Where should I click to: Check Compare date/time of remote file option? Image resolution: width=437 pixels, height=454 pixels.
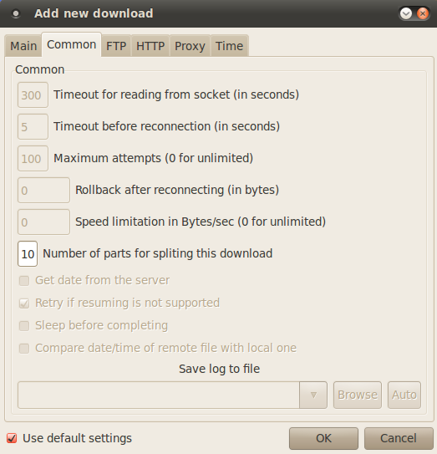[24, 349]
